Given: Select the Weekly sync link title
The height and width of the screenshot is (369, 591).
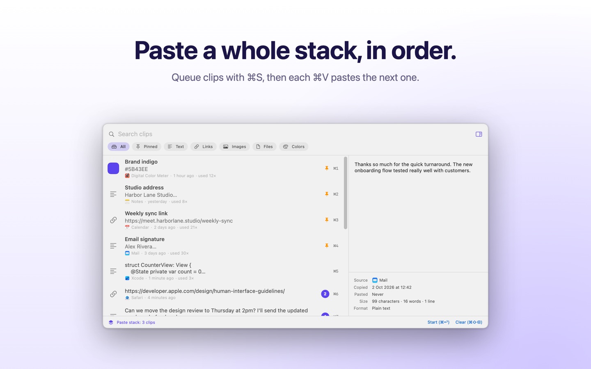Looking at the screenshot, I should [146, 213].
